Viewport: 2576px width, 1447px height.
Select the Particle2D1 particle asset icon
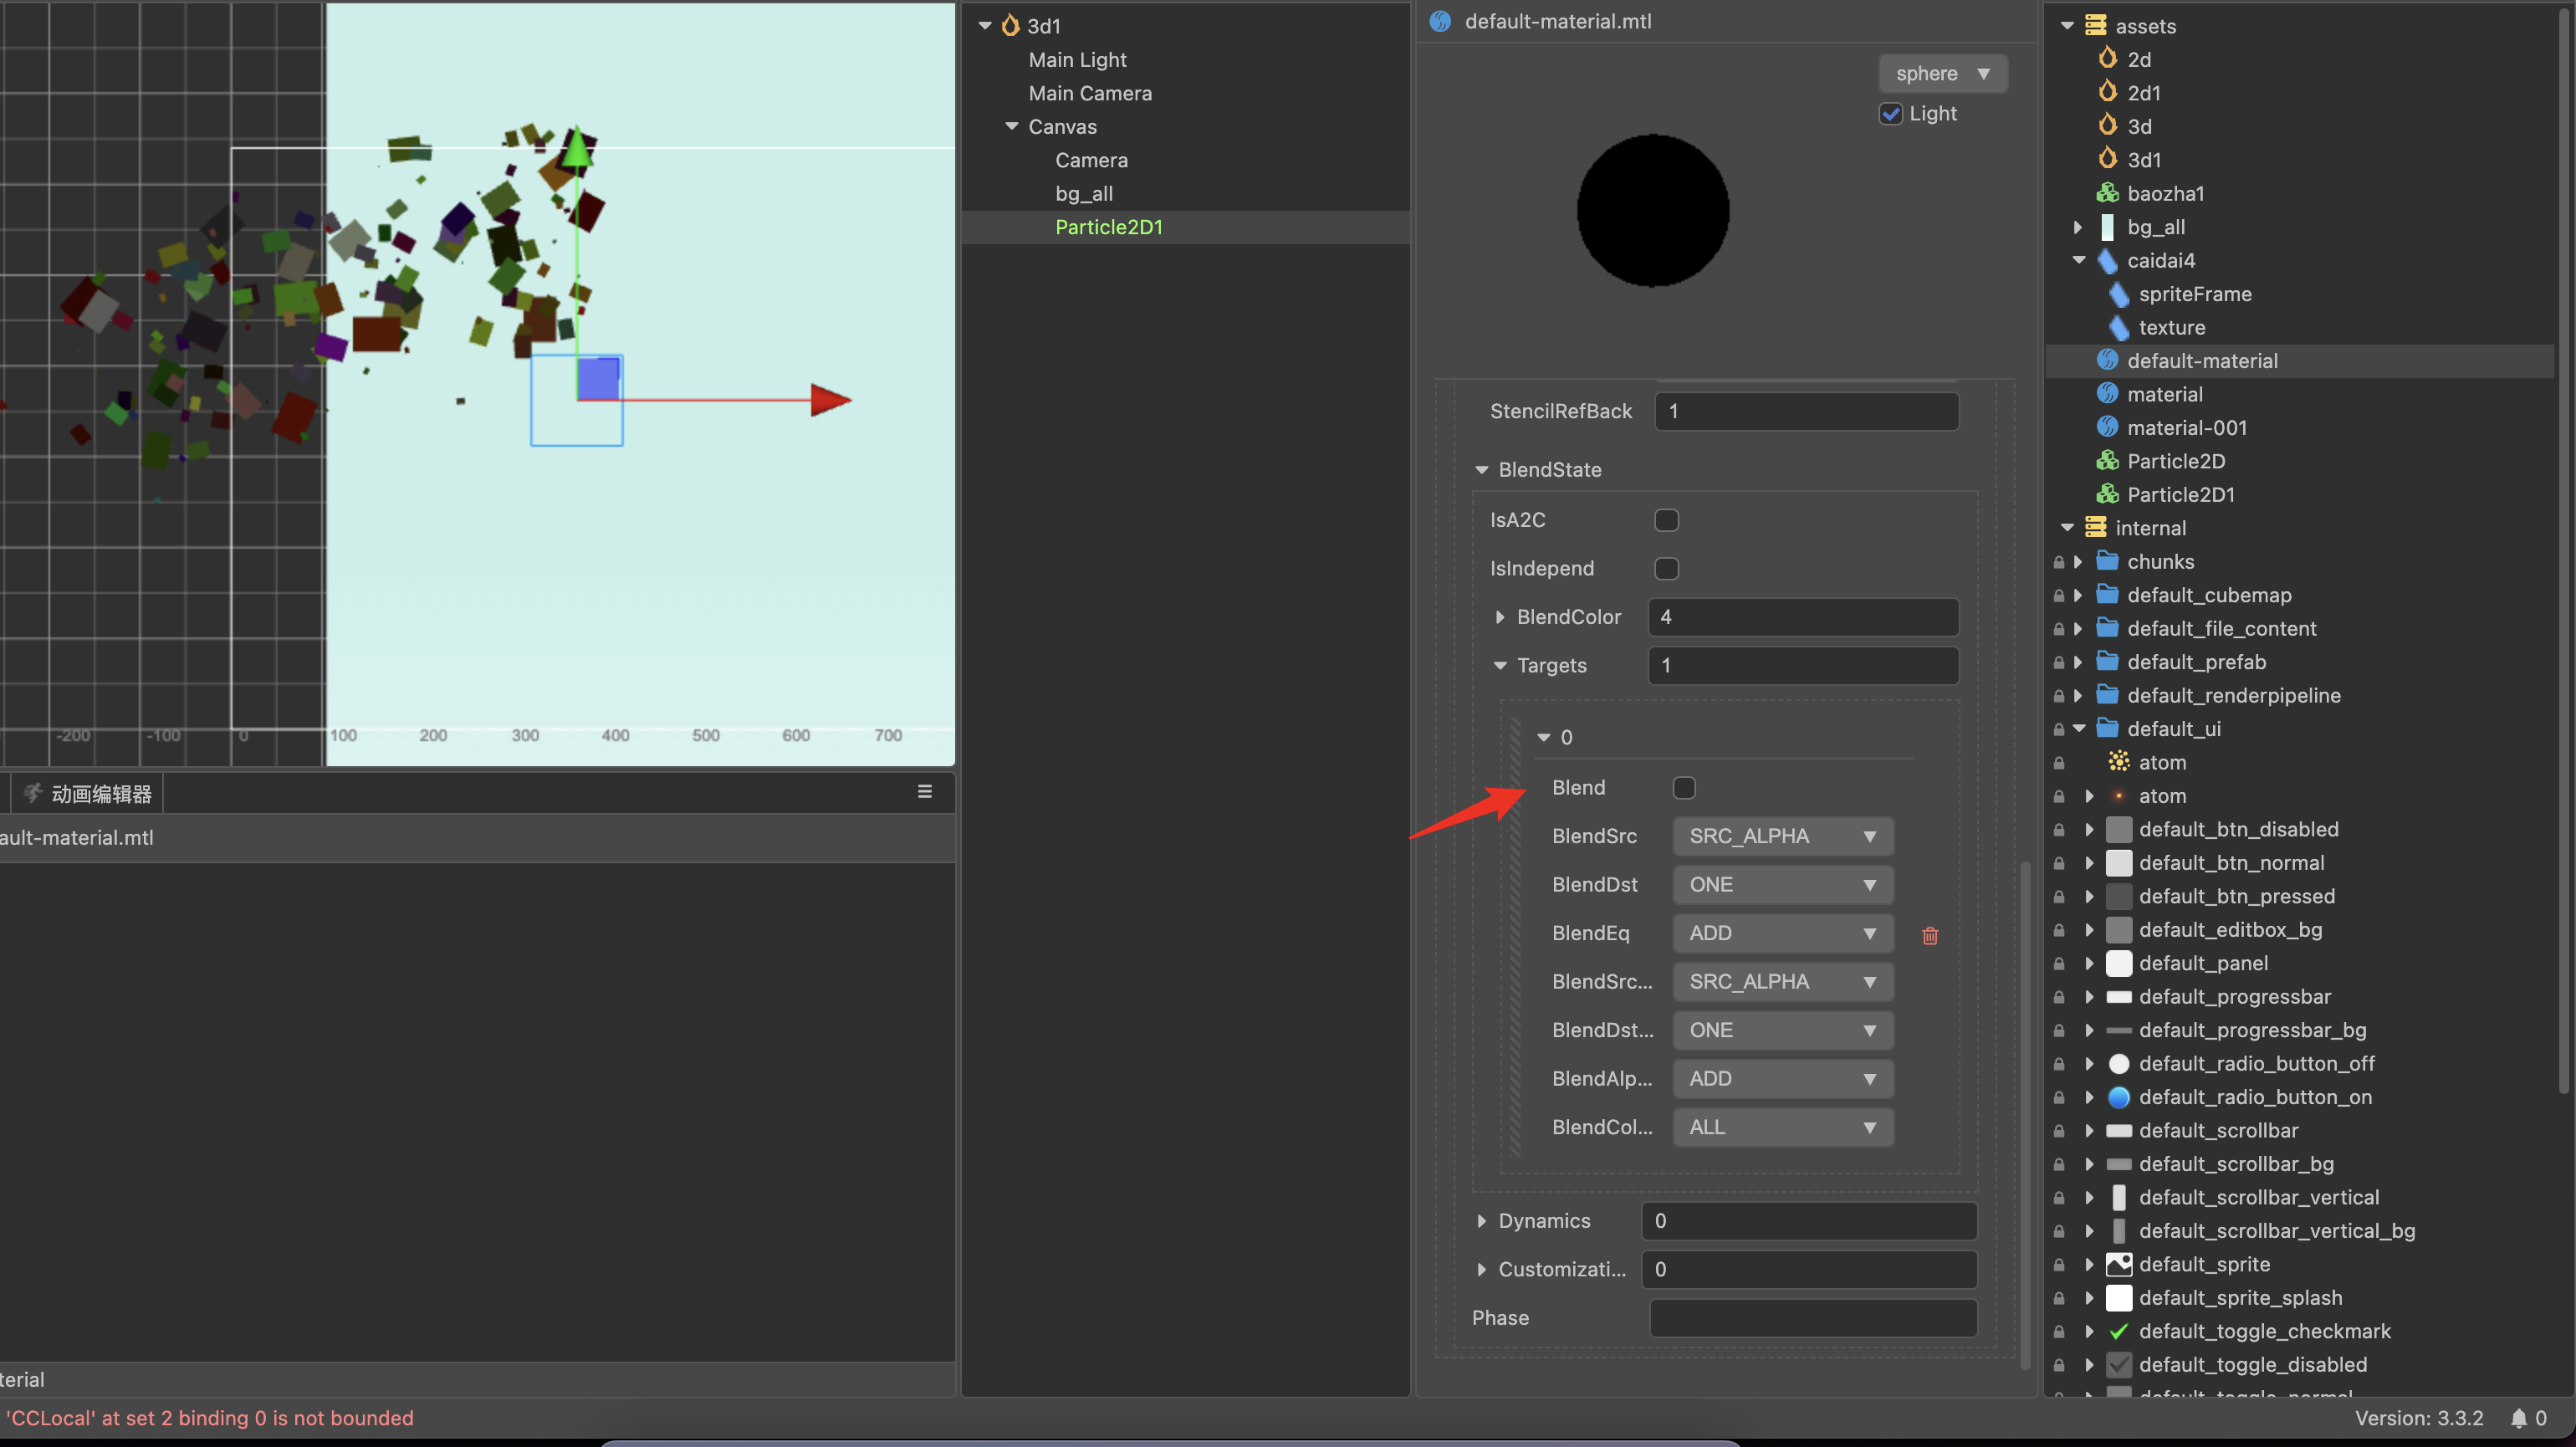pyautogui.click(x=2107, y=494)
